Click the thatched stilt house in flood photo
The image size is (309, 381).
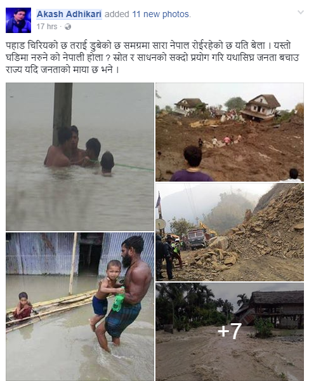[274, 309]
